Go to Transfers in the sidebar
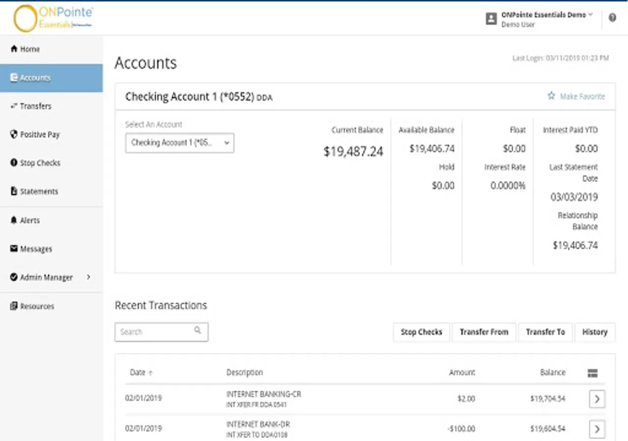The height and width of the screenshot is (441, 628). (x=35, y=106)
